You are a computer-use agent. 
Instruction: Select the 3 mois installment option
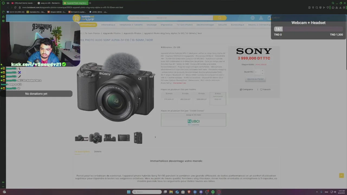[218, 99]
